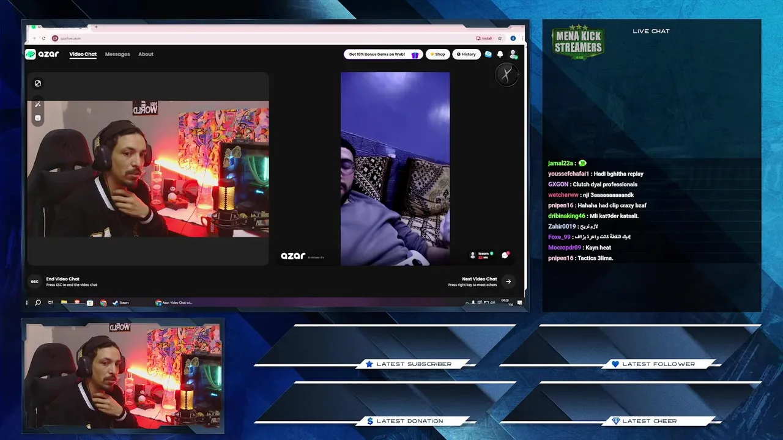This screenshot has width=783, height=440.
Task: Click the browser forward arrow
Action: 34,38
